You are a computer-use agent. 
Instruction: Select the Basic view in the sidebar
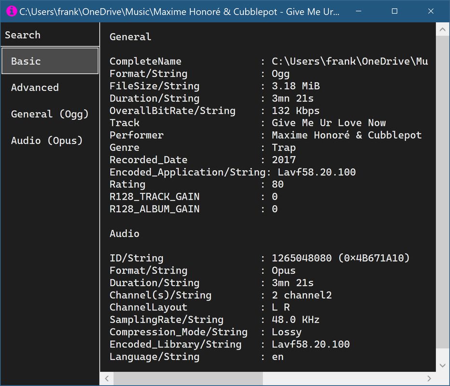click(50, 61)
